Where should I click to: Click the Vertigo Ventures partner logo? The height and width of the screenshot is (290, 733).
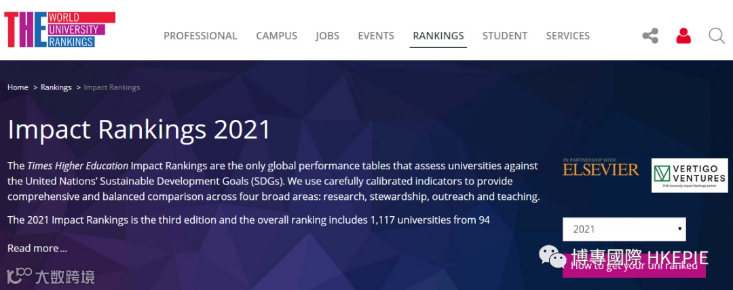pyautogui.click(x=690, y=175)
